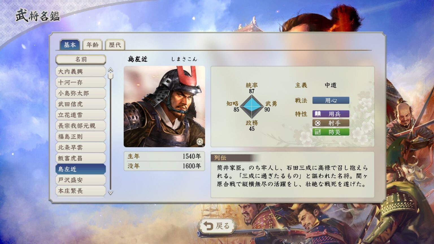434x244 pixels.
Task: Select 本庄繁長 entry
Action: [x=81, y=191]
